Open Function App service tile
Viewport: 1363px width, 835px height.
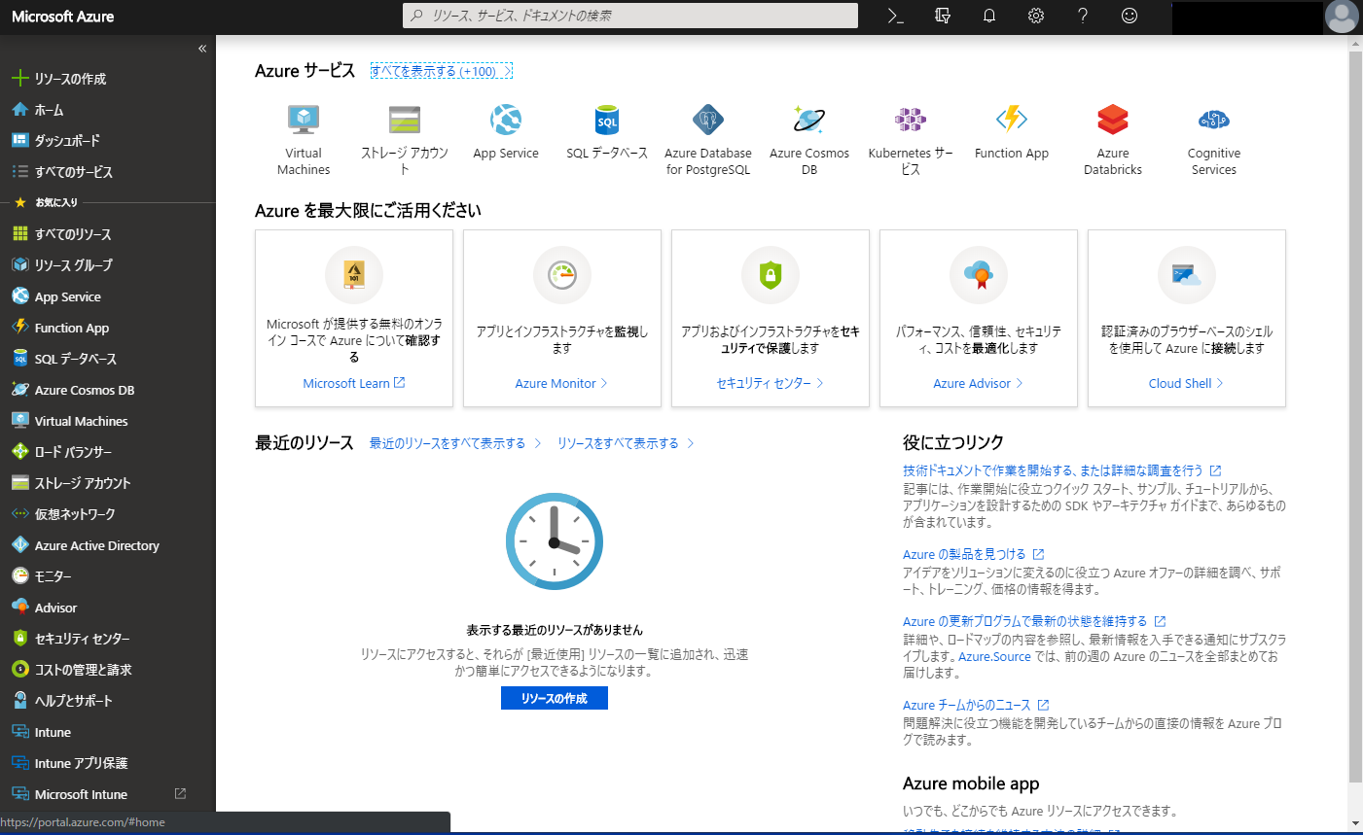click(1012, 132)
